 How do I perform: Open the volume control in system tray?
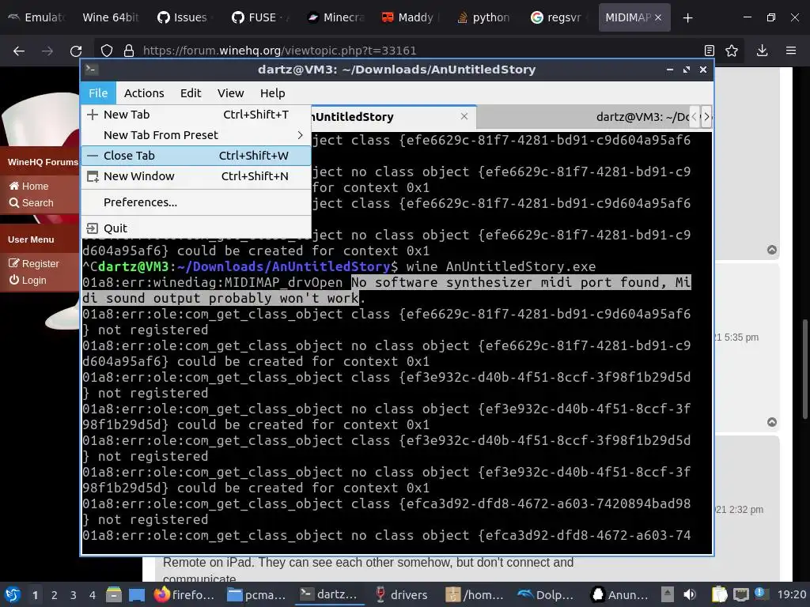click(690, 594)
